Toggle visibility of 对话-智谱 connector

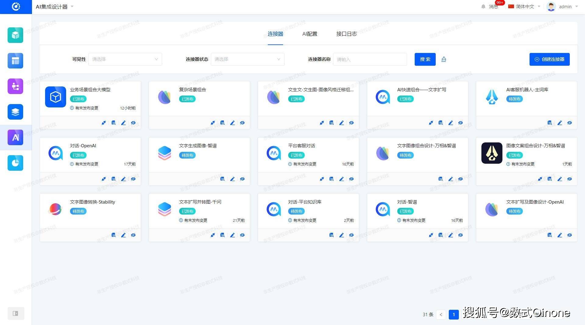[460, 235]
